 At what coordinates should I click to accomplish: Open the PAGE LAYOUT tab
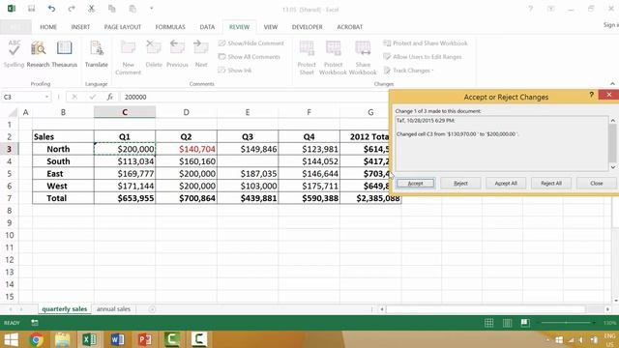point(123,27)
